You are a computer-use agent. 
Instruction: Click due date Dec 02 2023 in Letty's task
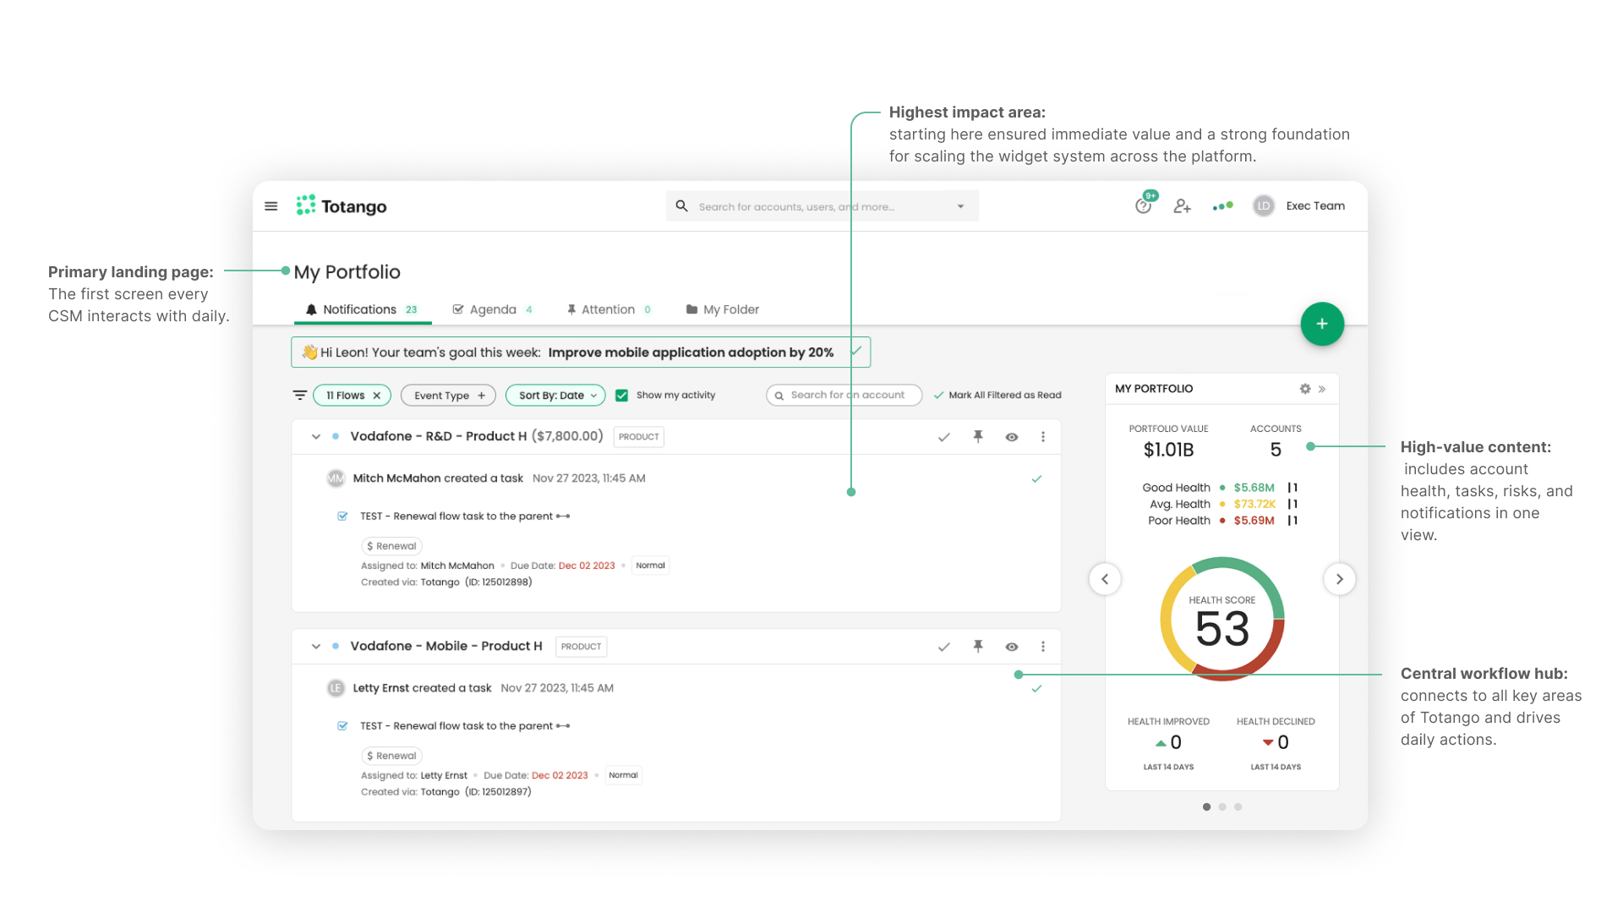coord(560,775)
